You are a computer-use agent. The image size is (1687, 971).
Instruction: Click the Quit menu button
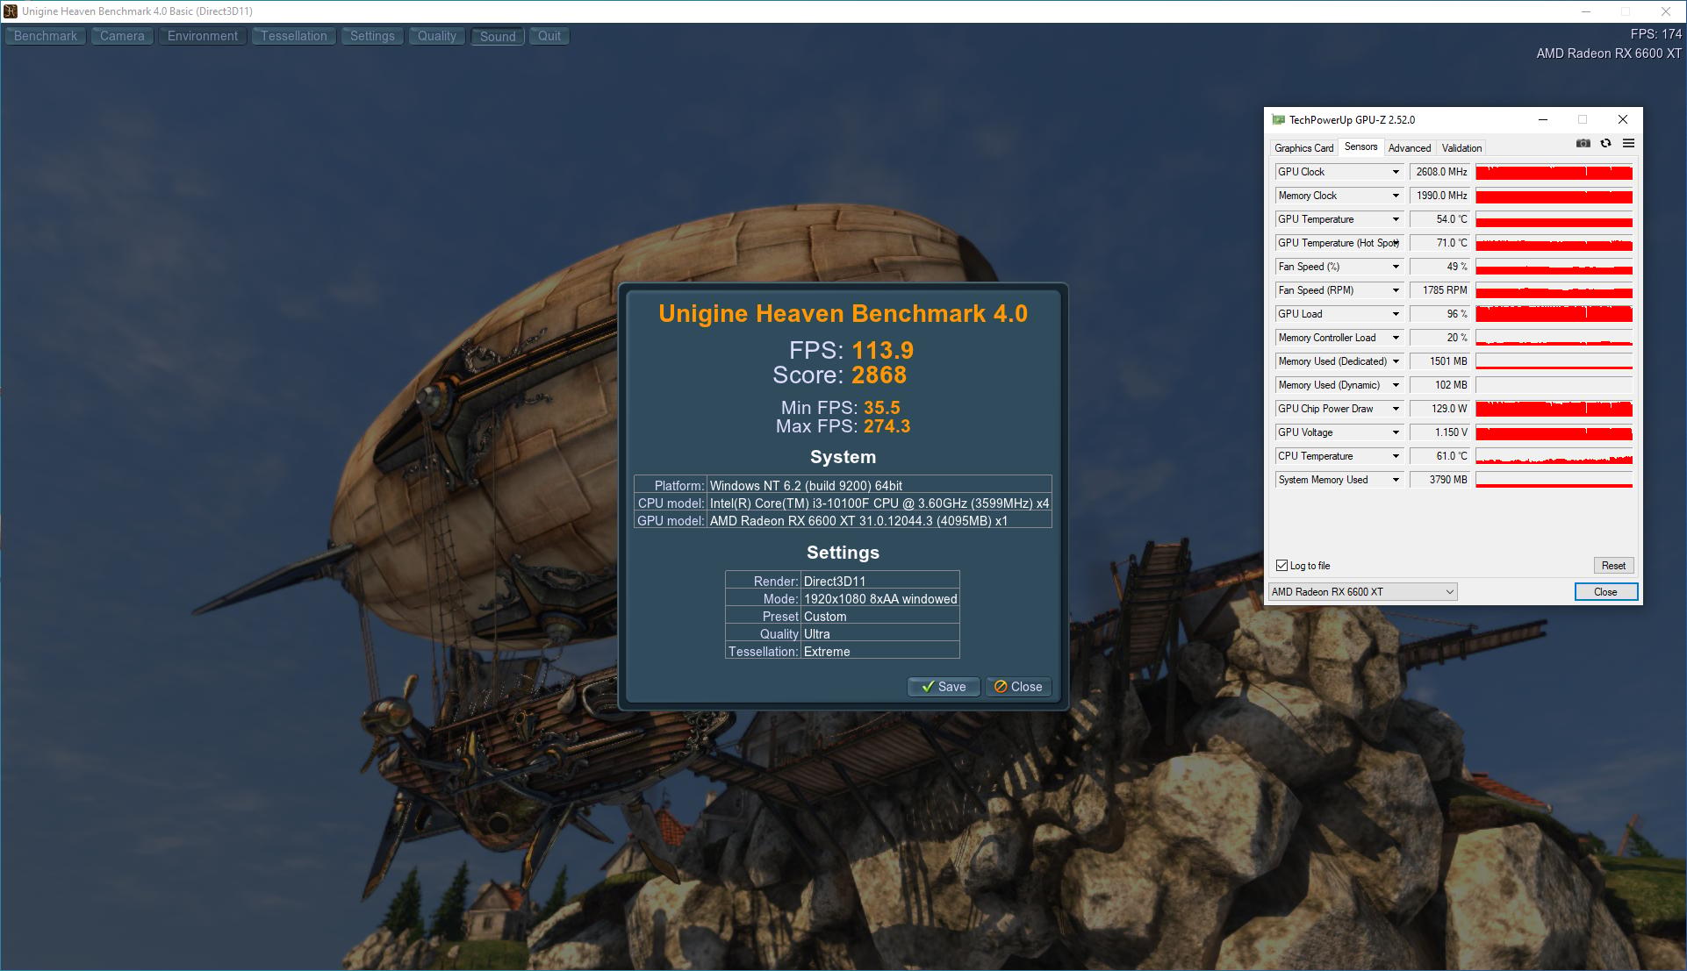tap(549, 36)
